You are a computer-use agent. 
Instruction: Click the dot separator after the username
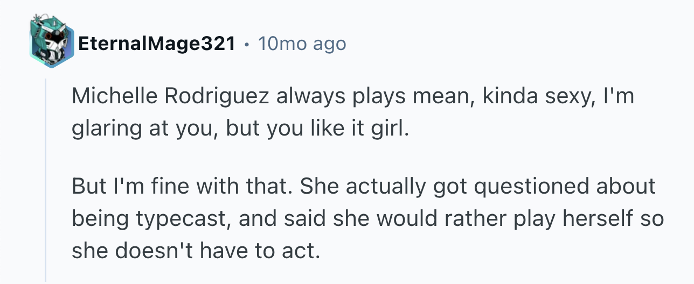pyautogui.click(x=246, y=44)
